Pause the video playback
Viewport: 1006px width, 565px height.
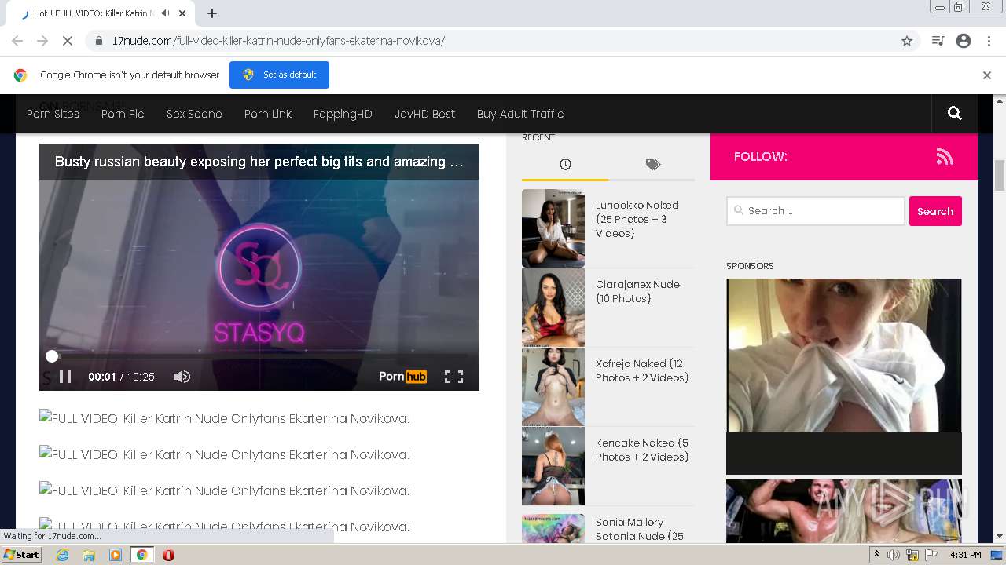65,377
